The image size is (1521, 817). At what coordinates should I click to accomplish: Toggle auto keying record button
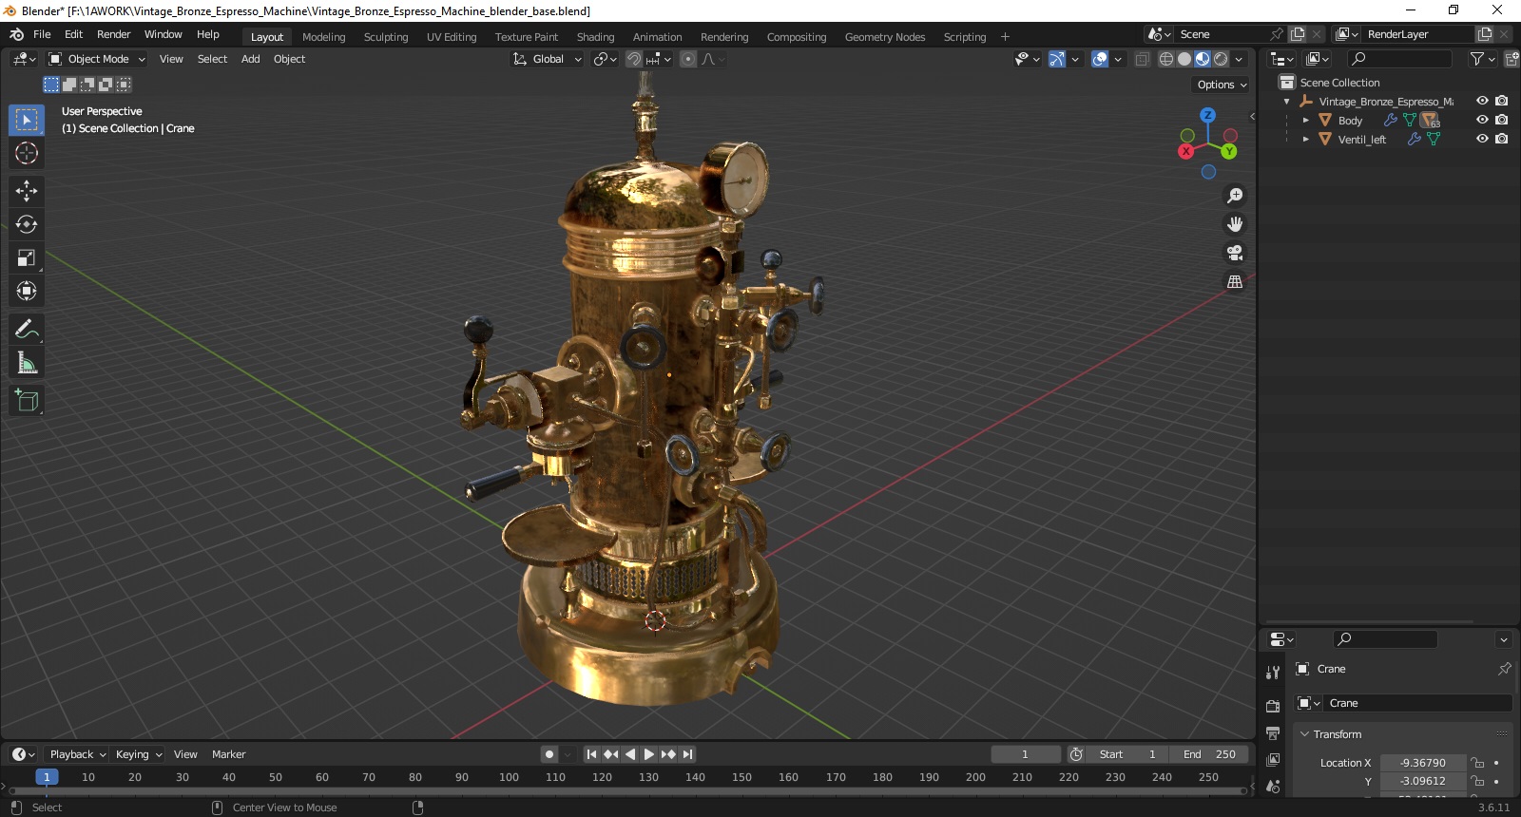click(x=549, y=754)
